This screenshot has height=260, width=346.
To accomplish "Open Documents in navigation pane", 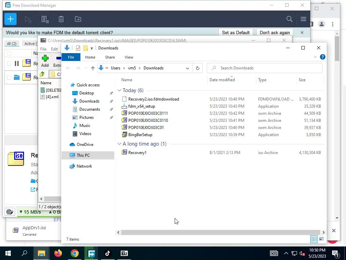I will point(89,109).
